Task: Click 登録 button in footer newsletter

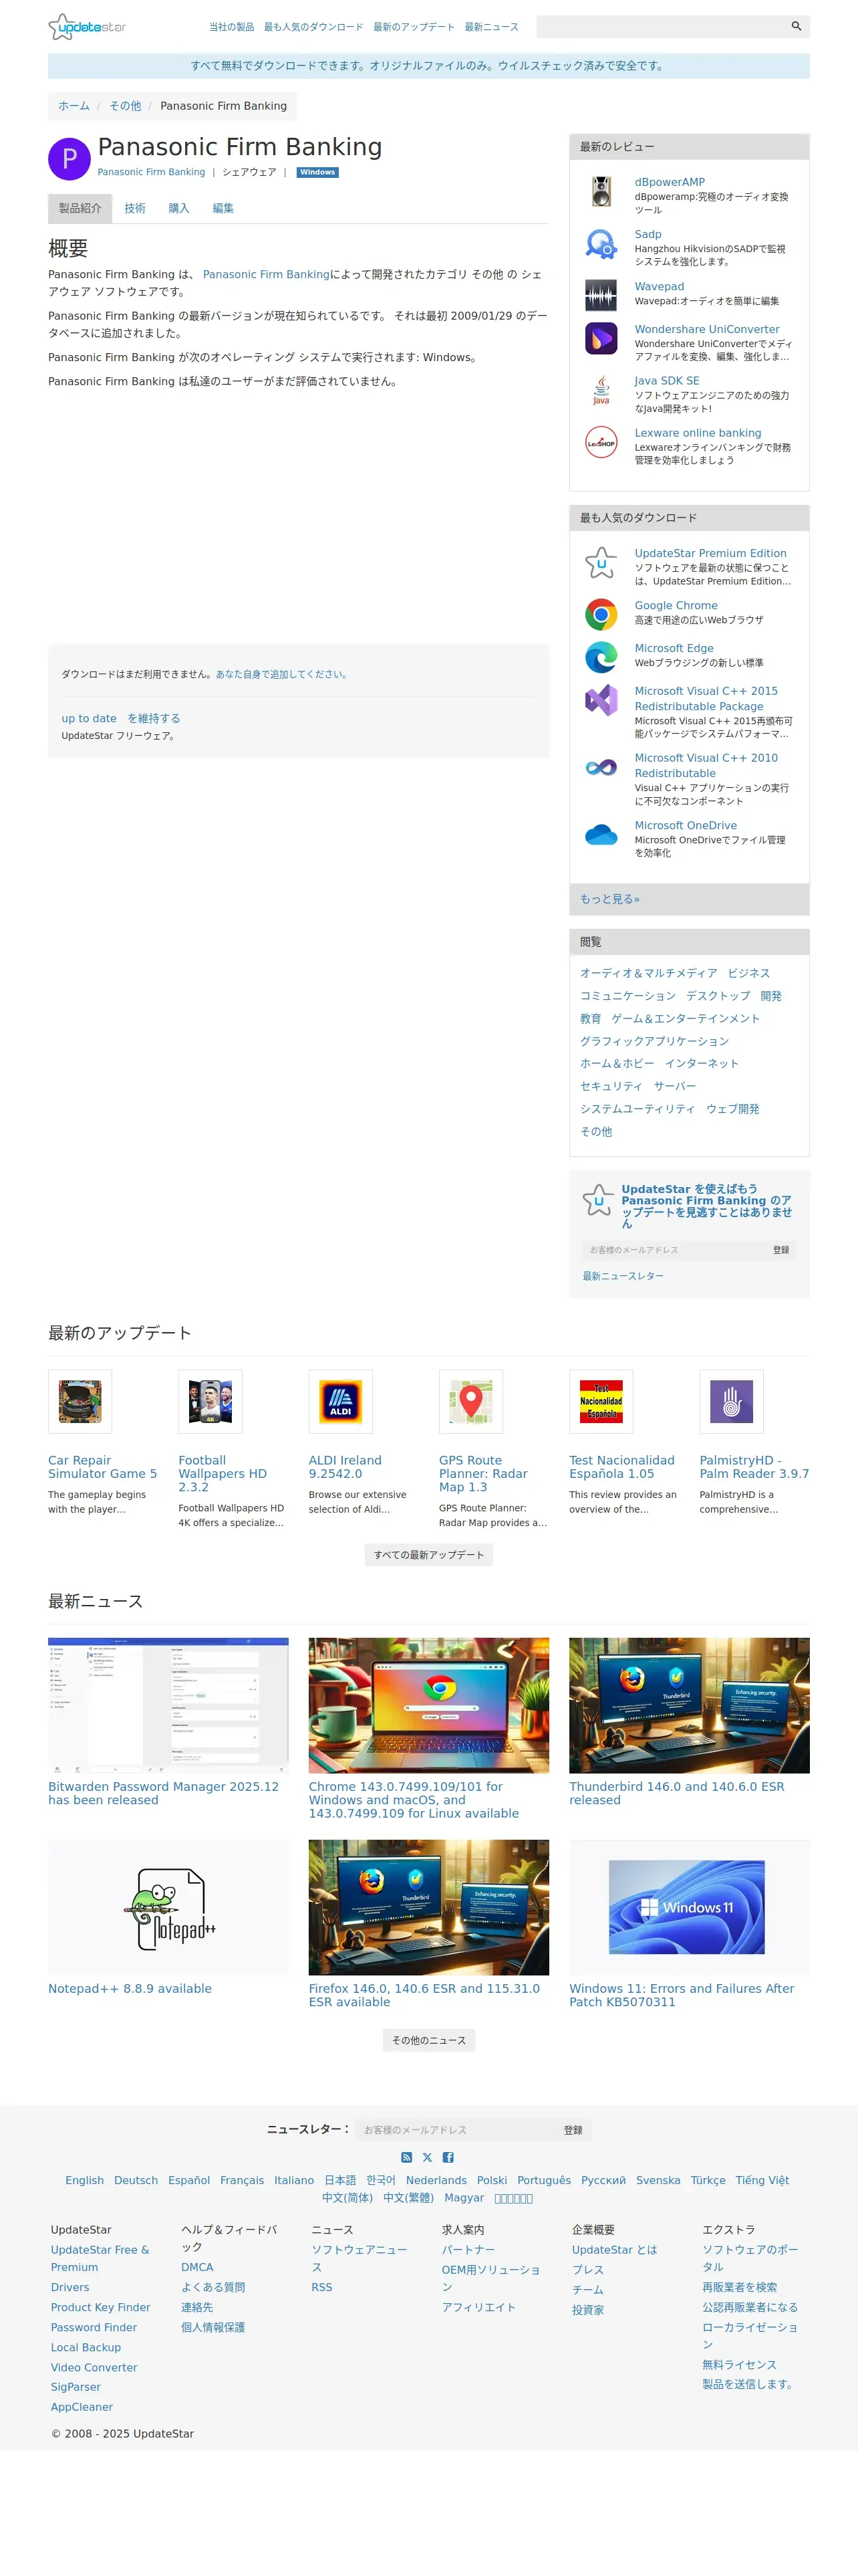Action: [x=573, y=2130]
